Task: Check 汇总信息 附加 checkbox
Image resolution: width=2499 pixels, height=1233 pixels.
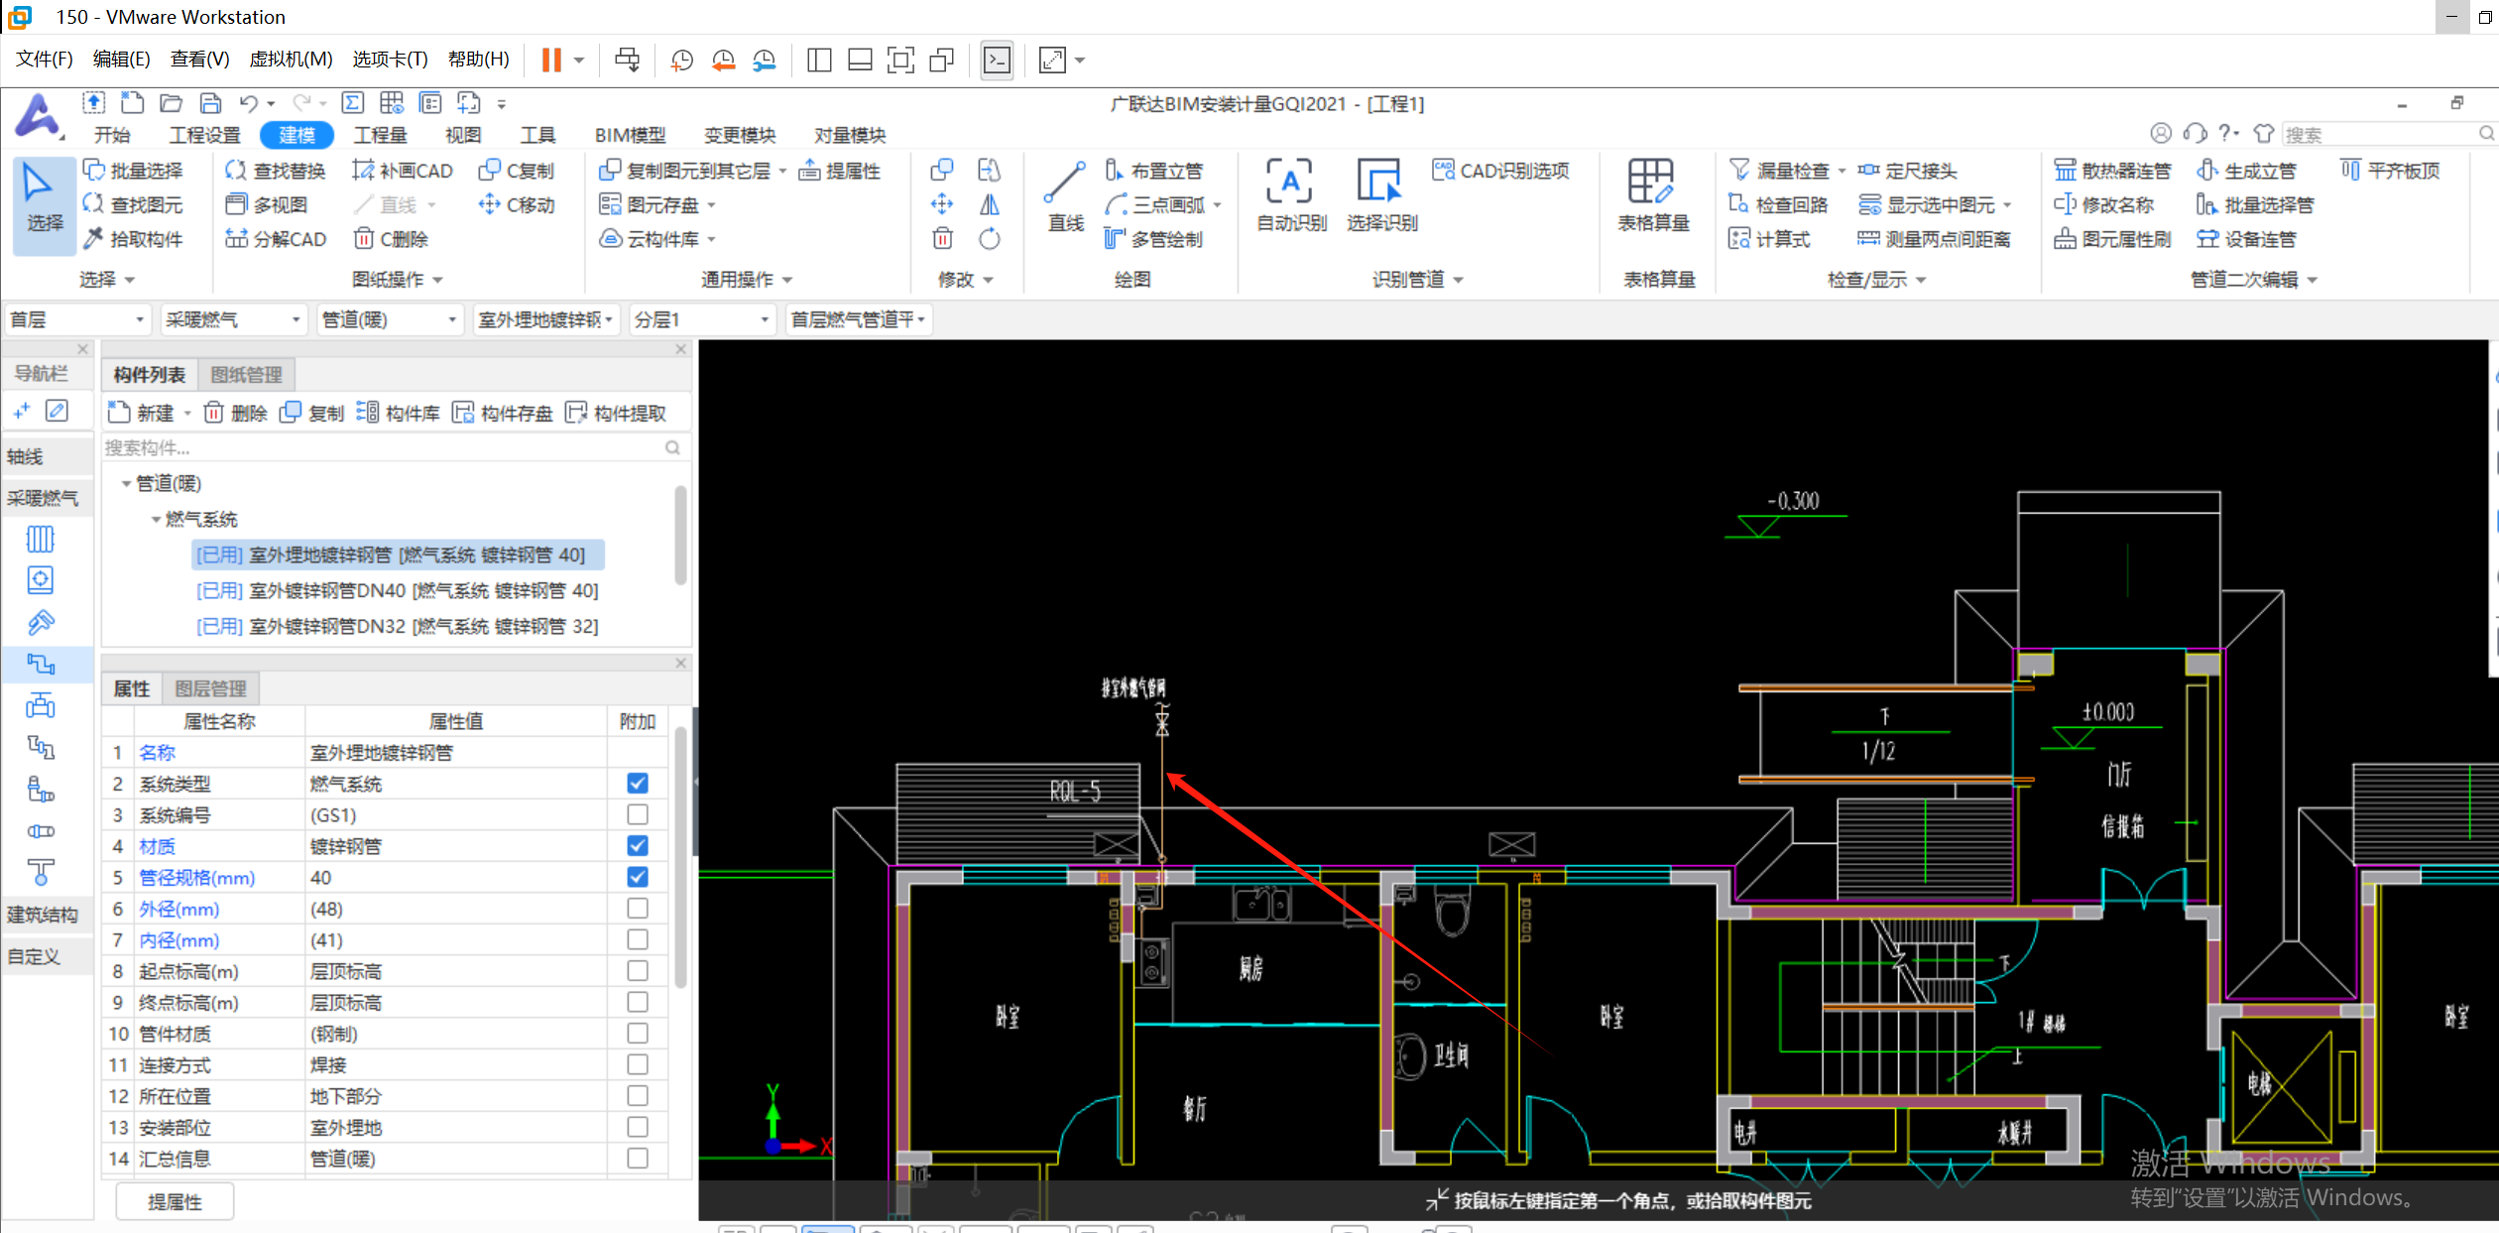Action: [x=638, y=1158]
